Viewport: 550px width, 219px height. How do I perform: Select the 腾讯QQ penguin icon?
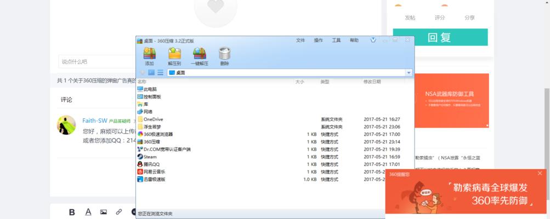[x=140, y=164]
